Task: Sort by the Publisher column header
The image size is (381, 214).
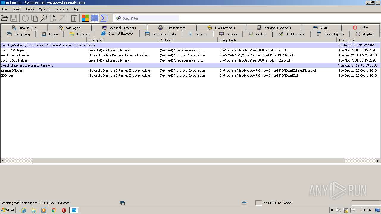Action: click(188, 40)
